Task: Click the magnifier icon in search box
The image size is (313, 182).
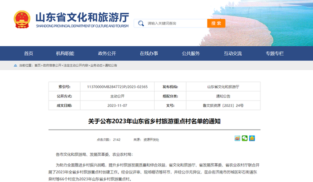Action: (141, 23)
